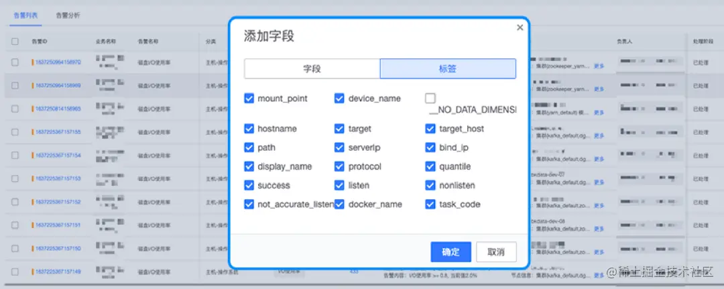724x289 pixels.
Task: Select row checkbox for alarm 1637225367157154
Action: (15, 155)
